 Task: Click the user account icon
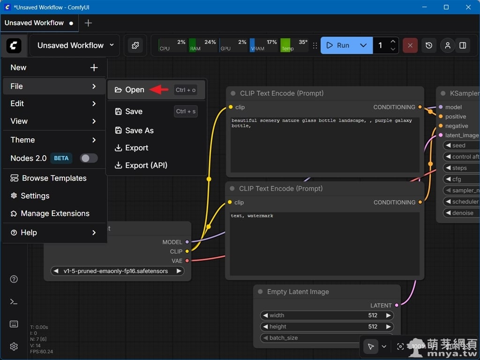coord(448,45)
